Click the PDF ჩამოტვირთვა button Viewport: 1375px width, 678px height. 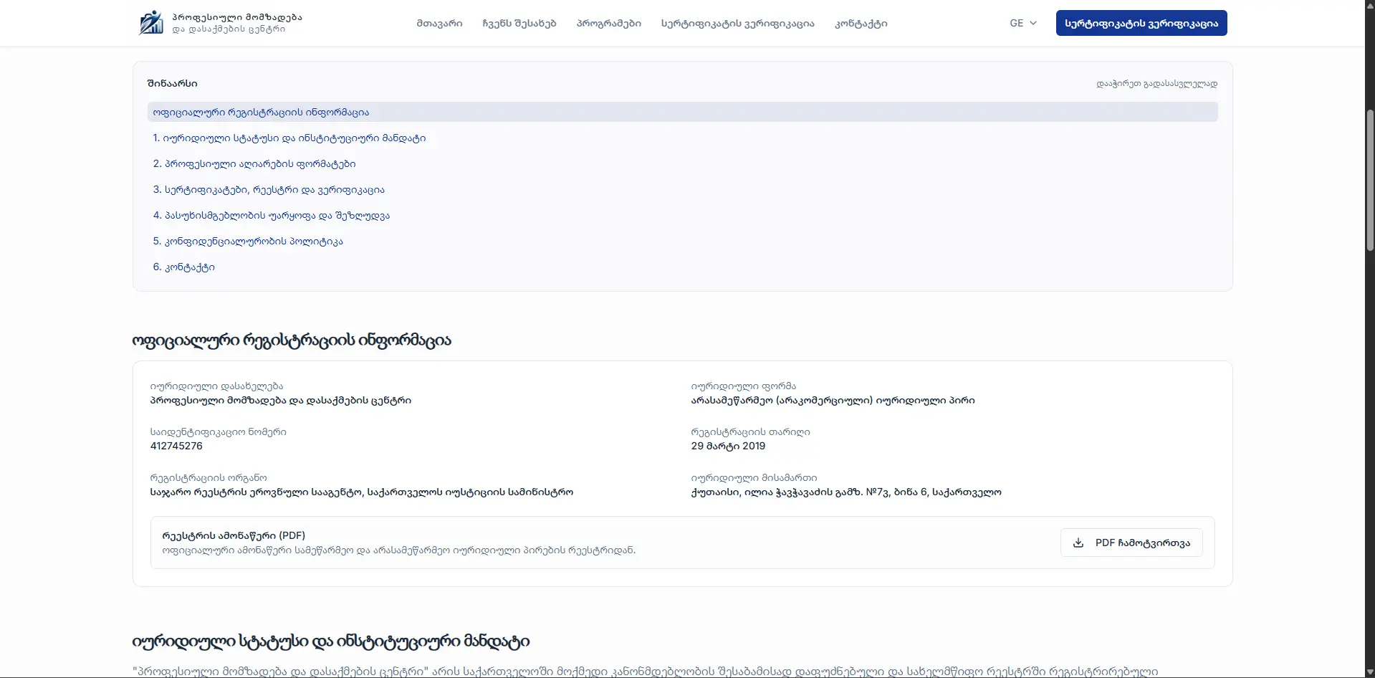pyautogui.click(x=1131, y=543)
